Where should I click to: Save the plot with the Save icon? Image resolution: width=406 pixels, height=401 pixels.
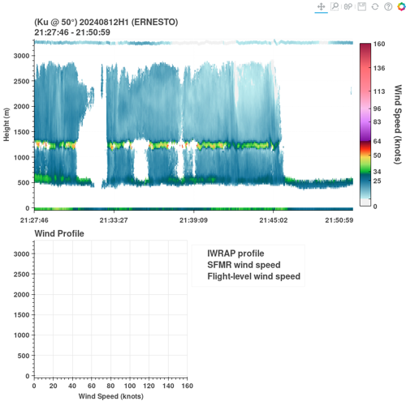(361, 6)
